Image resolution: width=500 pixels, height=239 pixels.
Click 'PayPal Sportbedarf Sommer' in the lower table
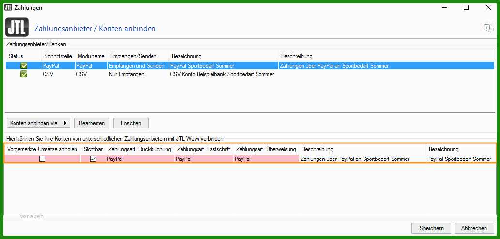459,159
